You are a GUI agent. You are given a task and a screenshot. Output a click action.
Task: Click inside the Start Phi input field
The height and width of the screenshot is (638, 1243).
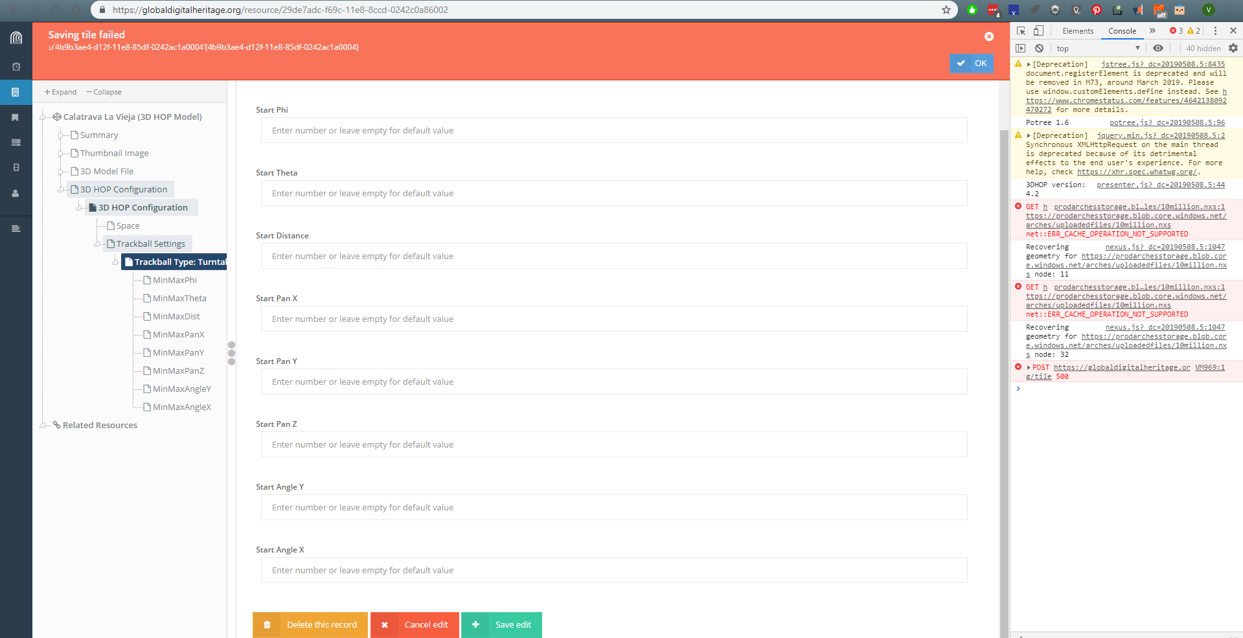(x=613, y=130)
